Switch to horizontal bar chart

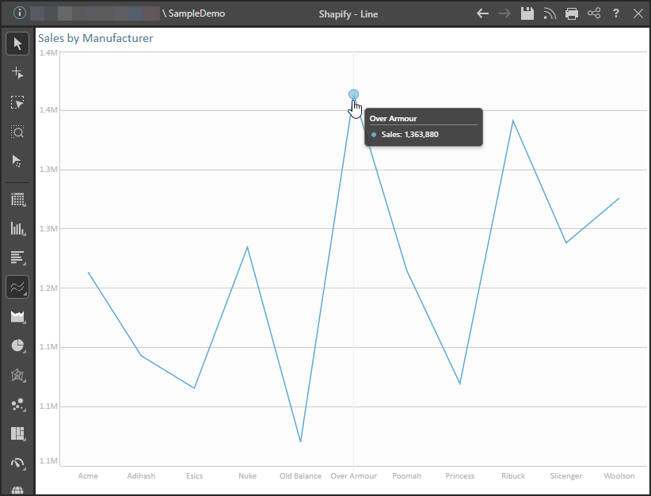tap(17, 258)
